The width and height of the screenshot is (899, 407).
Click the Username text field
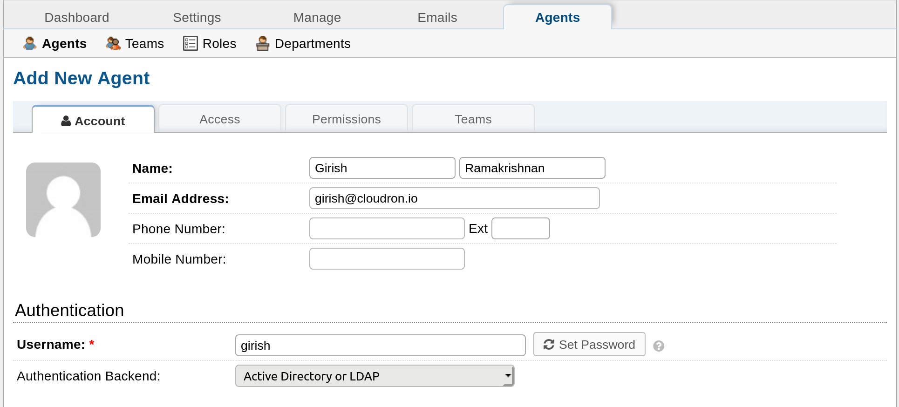pyautogui.click(x=380, y=346)
